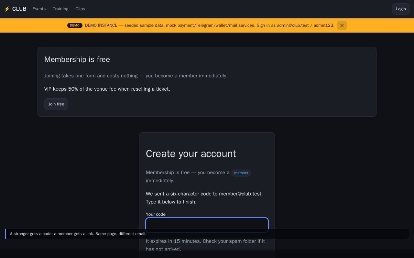The image size is (414, 258).
Task: Click the blue member badge
Action: click(x=241, y=173)
